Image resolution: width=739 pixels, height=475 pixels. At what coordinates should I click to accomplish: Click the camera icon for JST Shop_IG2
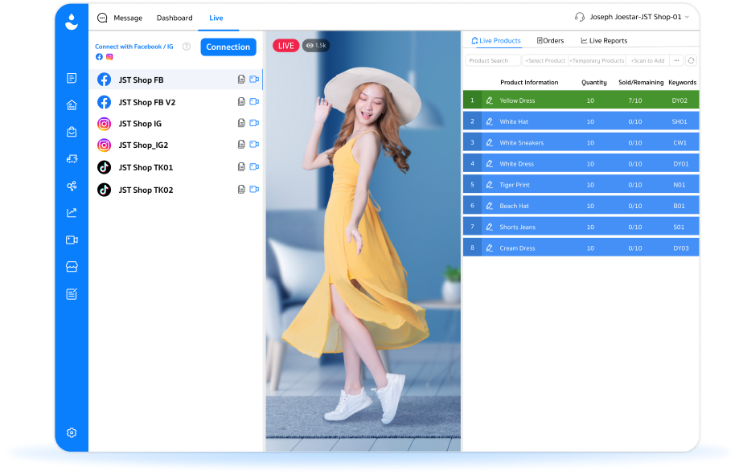point(254,144)
